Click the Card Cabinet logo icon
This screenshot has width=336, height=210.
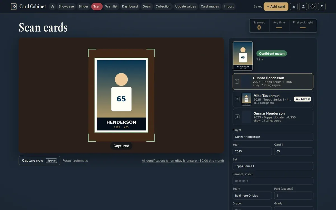tap(14, 6)
